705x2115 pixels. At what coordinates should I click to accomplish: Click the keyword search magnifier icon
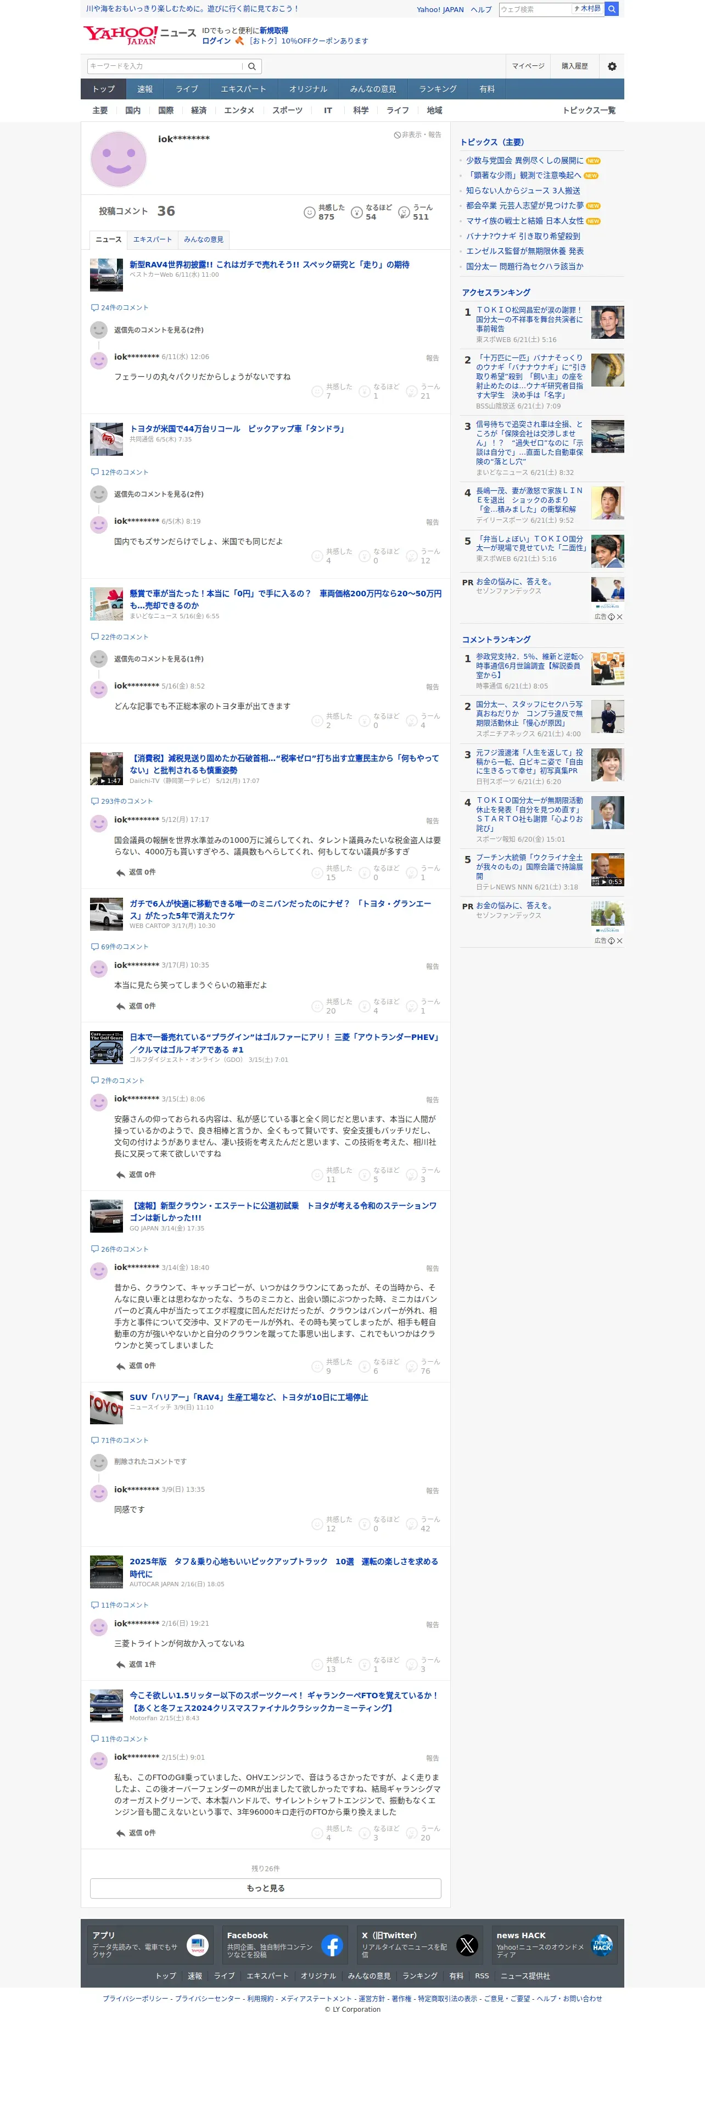[x=252, y=66]
